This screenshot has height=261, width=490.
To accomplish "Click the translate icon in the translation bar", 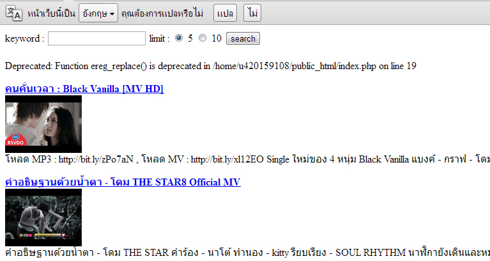I will point(14,13).
